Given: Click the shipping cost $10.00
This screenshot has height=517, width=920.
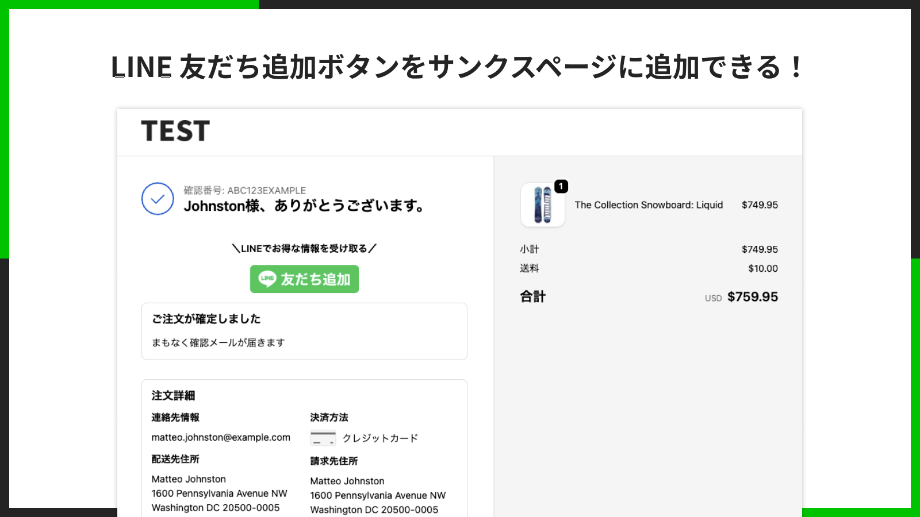Looking at the screenshot, I should click(763, 268).
